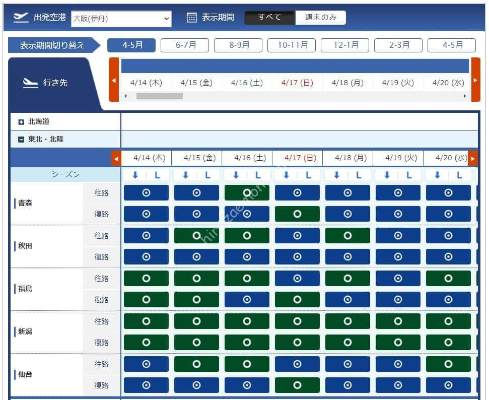Image resolution: width=489 pixels, height=400 pixels.
Task: Select 仙台 return green cell on 4/17
Action: tap(297, 385)
